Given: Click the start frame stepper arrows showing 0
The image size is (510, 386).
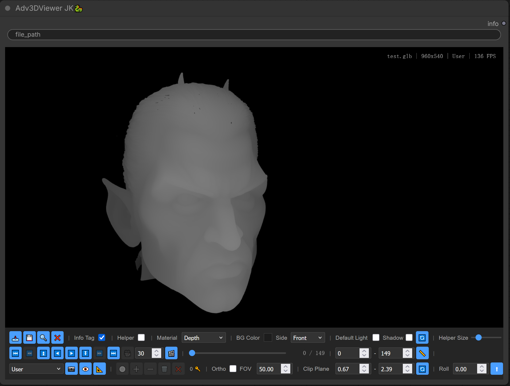Looking at the screenshot, I should 364,353.
